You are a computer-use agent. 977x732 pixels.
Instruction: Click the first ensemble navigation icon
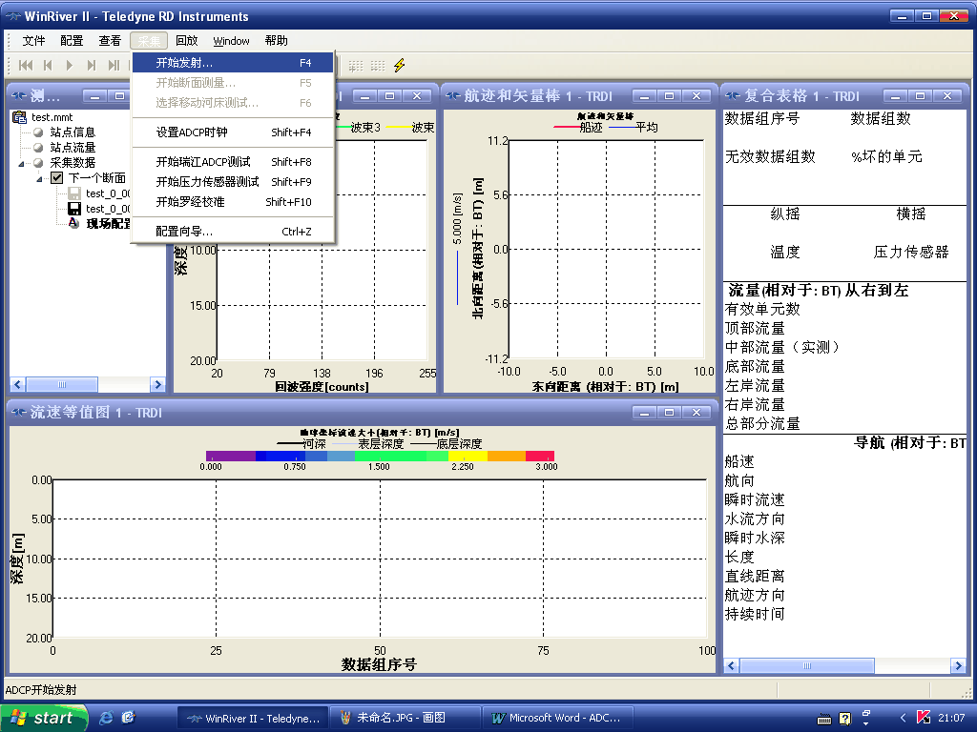(x=24, y=64)
